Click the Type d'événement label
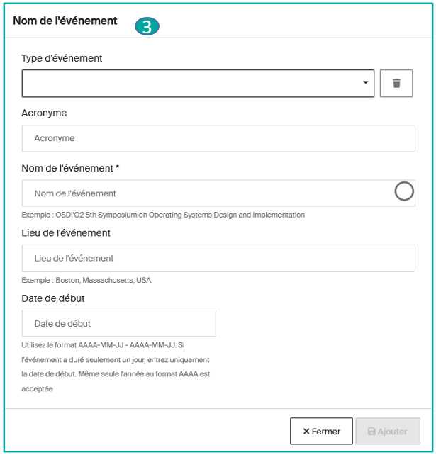436x455 pixels. (x=62, y=58)
